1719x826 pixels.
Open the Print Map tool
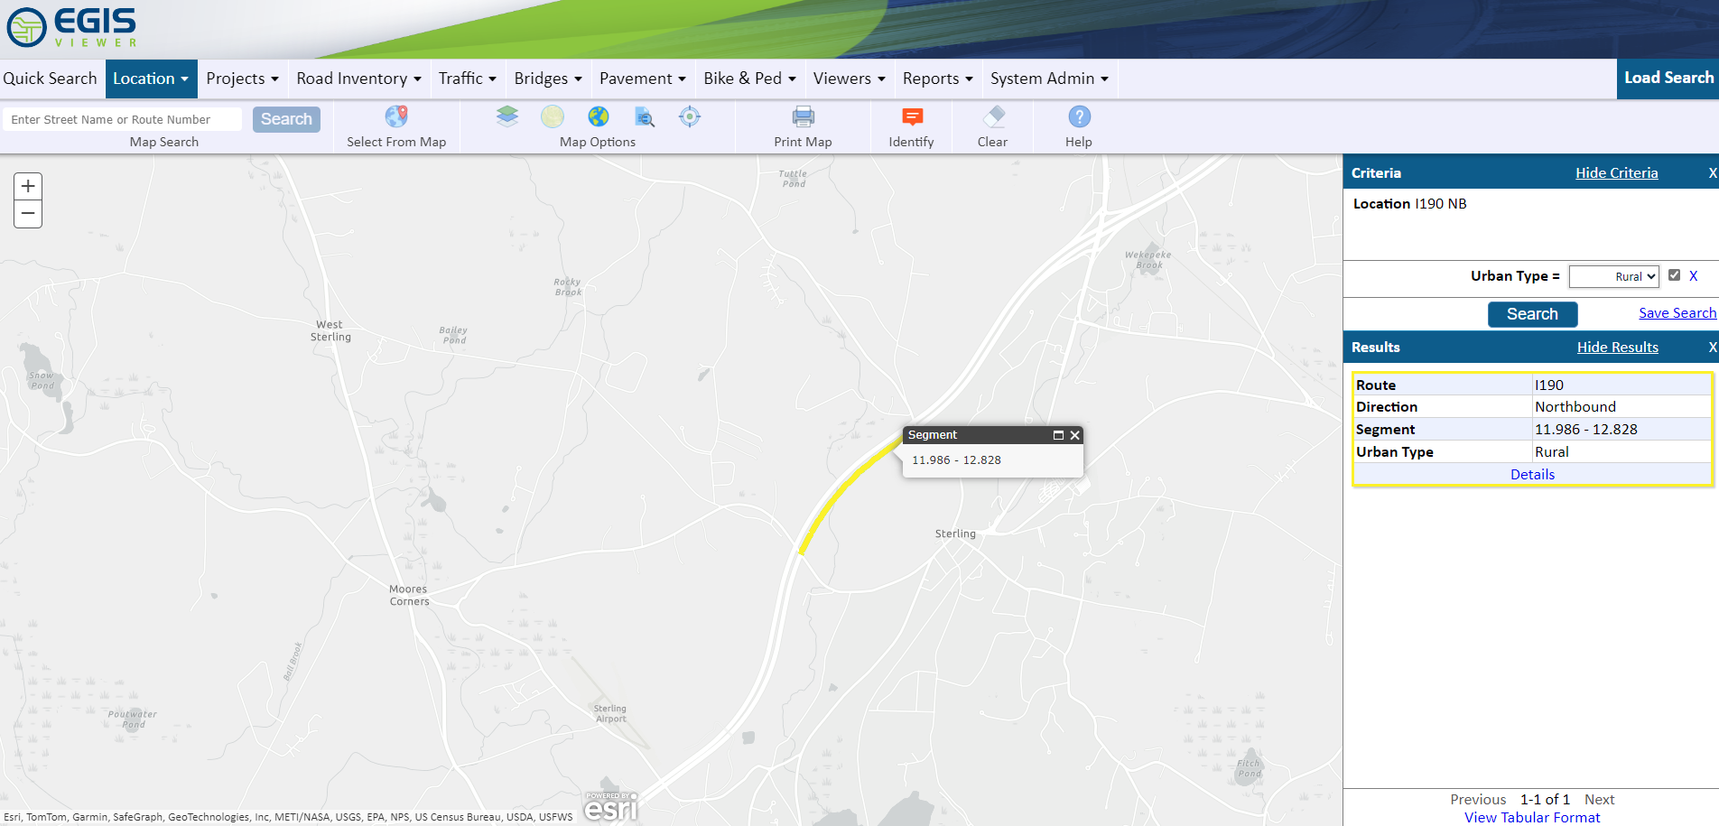[x=803, y=116]
